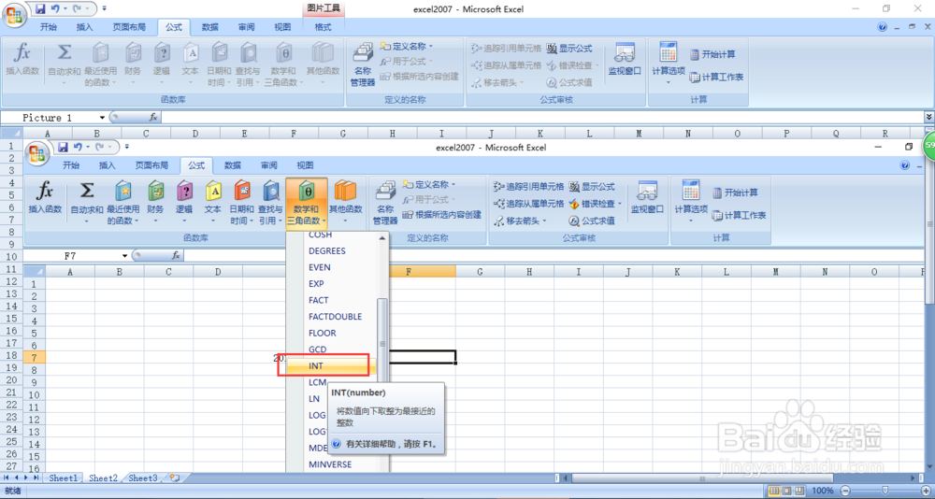935x499 pixels.
Task: Open 名称管理器 in the top ribbon
Action: (x=363, y=64)
